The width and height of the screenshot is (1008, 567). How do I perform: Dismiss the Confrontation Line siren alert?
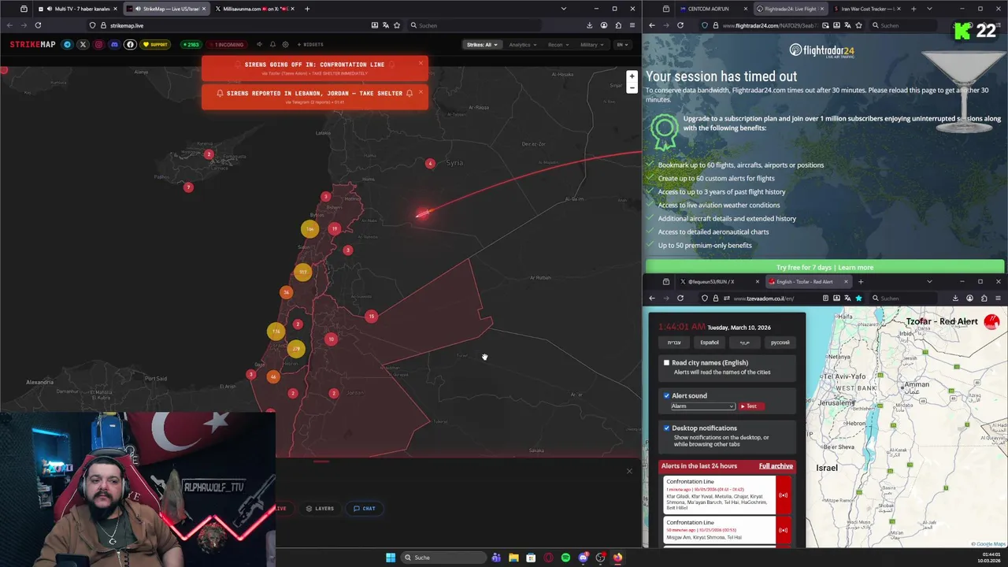[421, 63]
